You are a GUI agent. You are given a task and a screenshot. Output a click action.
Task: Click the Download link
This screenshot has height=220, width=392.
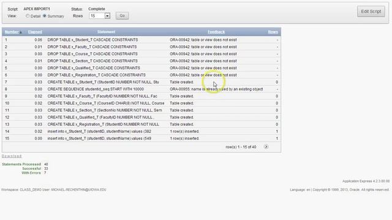[x=12, y=156]
